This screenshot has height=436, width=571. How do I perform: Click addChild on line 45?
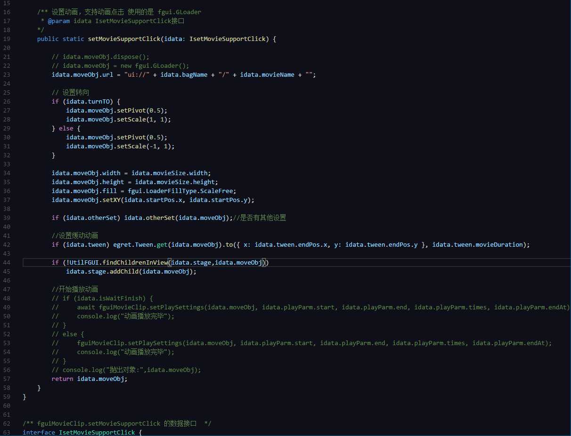(124, 271)
